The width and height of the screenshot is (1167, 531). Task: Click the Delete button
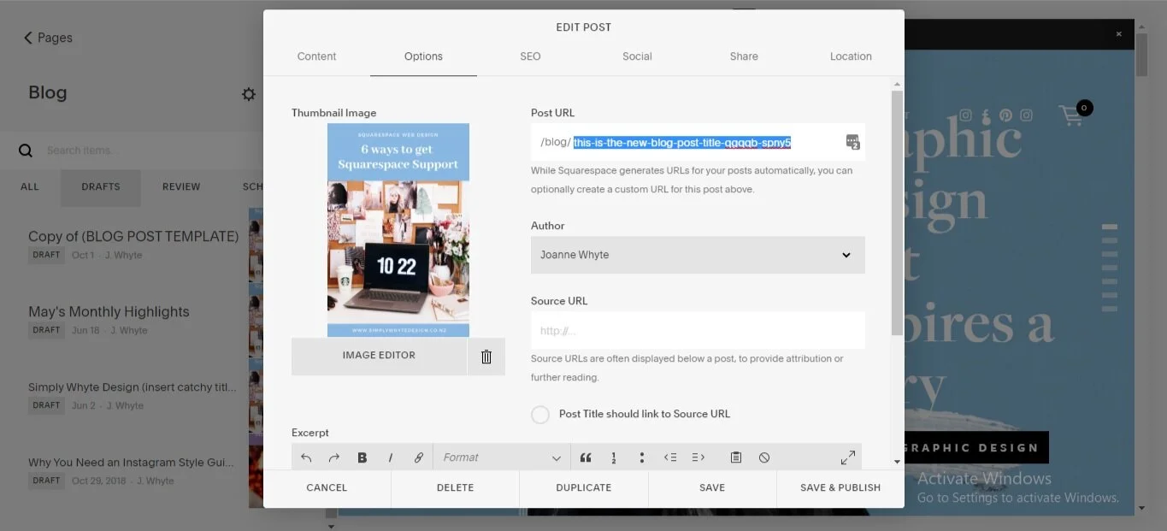tap(455, 487)
